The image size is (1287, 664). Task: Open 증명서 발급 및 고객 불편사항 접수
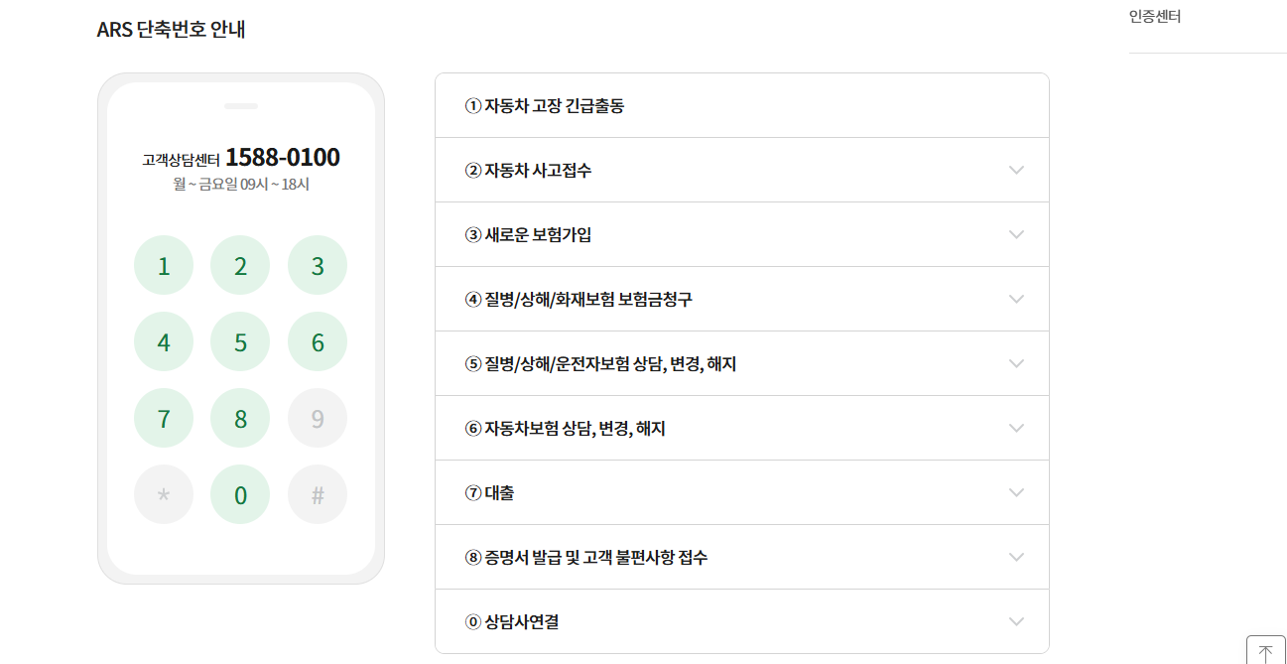[x=742, y=557]
